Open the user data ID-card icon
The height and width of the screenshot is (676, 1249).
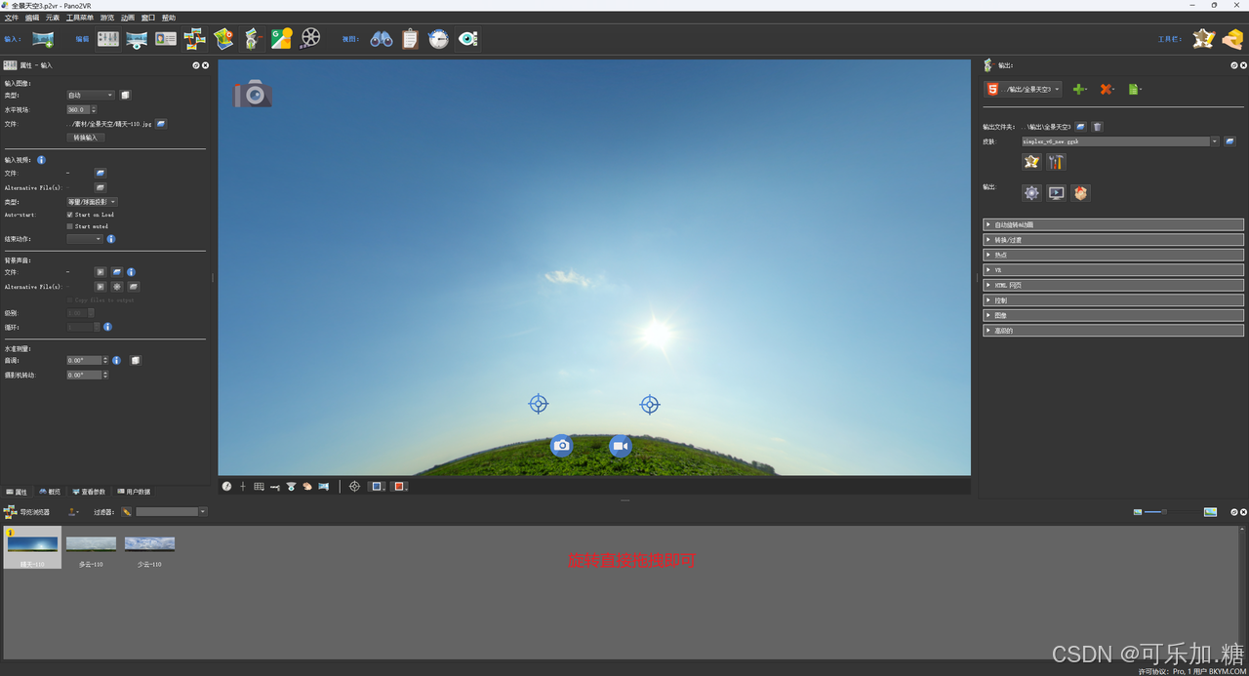166,39
